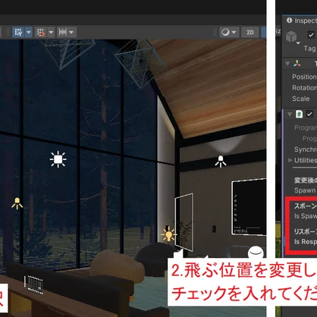Viewport: 317px width, 317px height.
Task: Toggle the grid snapping magnet icon
Action: tap(41, 33)
